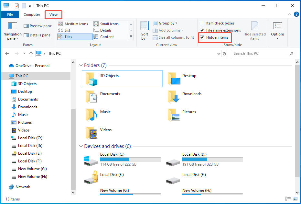The image size is (301, 204).
Task: Uncheck the Hidden items checkbox
Action: [x=202, y=37]
